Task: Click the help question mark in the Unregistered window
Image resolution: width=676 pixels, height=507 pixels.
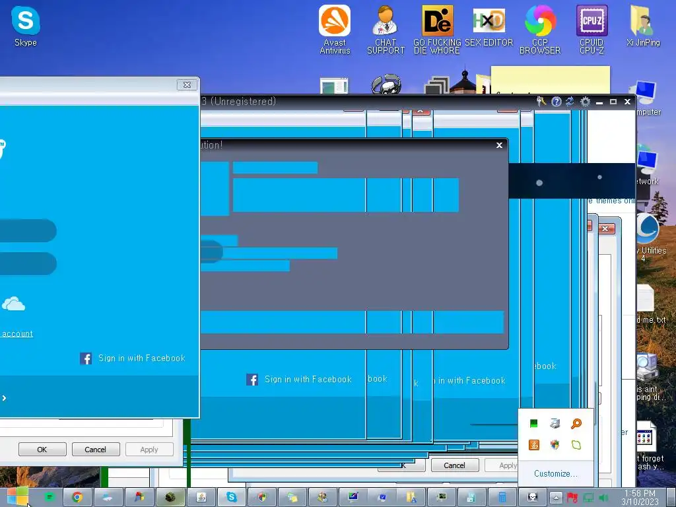Action: 556,102
